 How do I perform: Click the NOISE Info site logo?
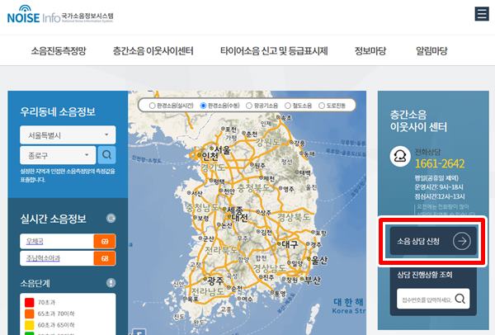point(60,15)
